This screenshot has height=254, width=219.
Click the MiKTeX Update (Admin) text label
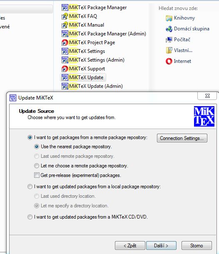[96, 86]
